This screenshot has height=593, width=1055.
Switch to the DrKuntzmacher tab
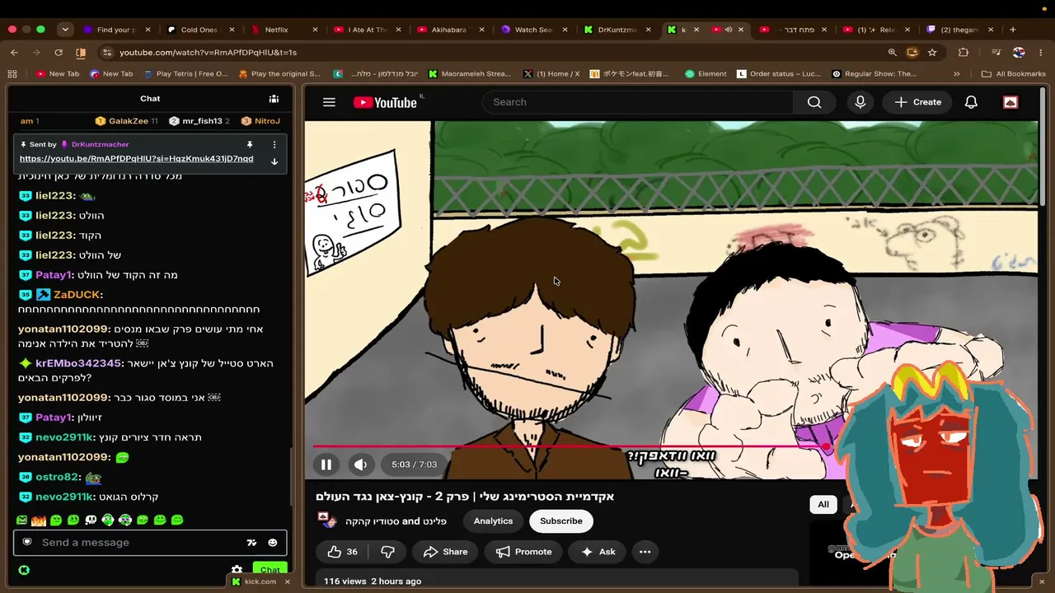(619, 30)
